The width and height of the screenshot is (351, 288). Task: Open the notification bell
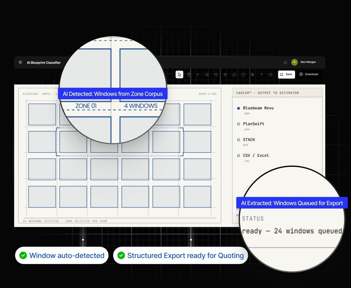pyautogui.click(x=285, y=62)
